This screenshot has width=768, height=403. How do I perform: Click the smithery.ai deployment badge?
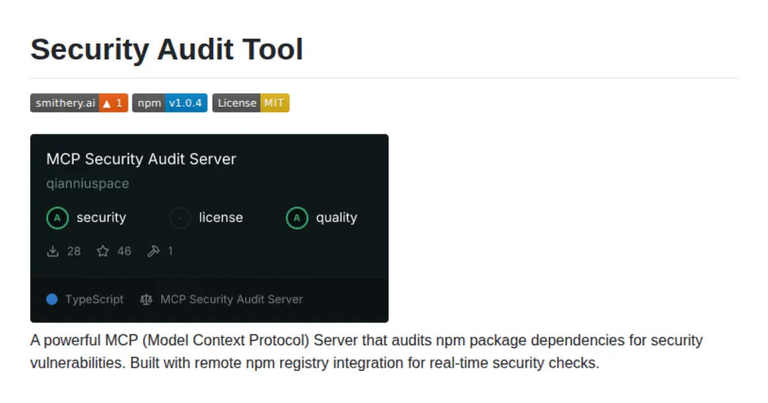click(65, 102)
